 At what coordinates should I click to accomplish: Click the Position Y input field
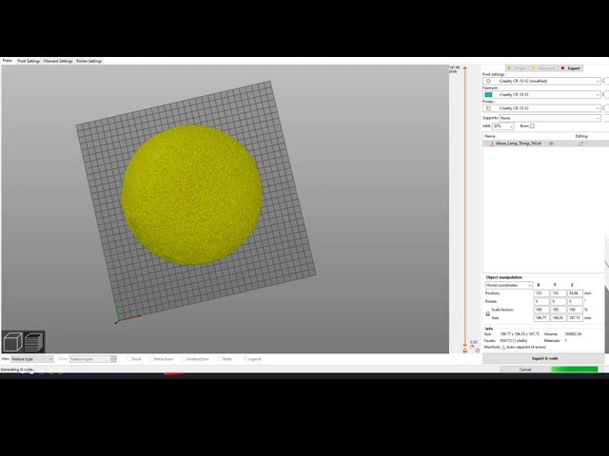[559, 294]
